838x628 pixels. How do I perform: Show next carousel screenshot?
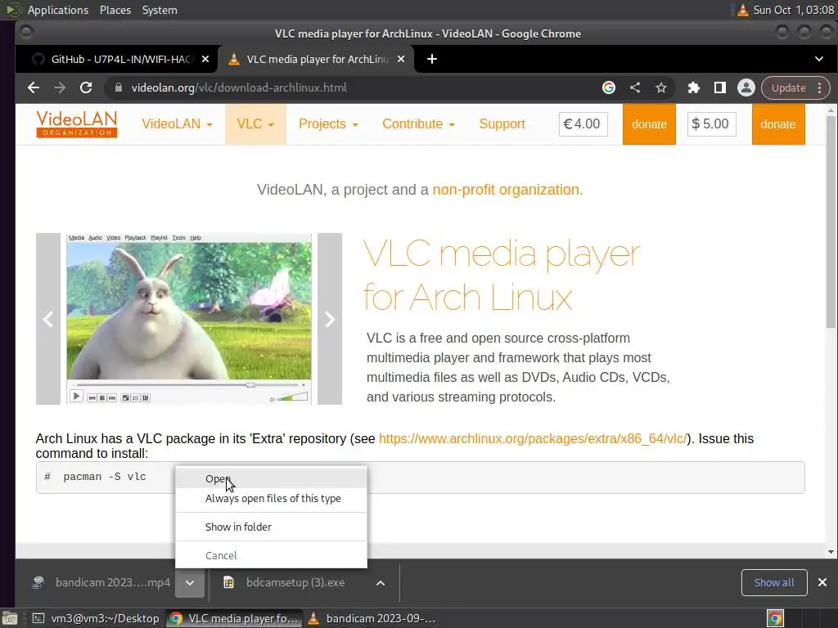click(330, 319)
